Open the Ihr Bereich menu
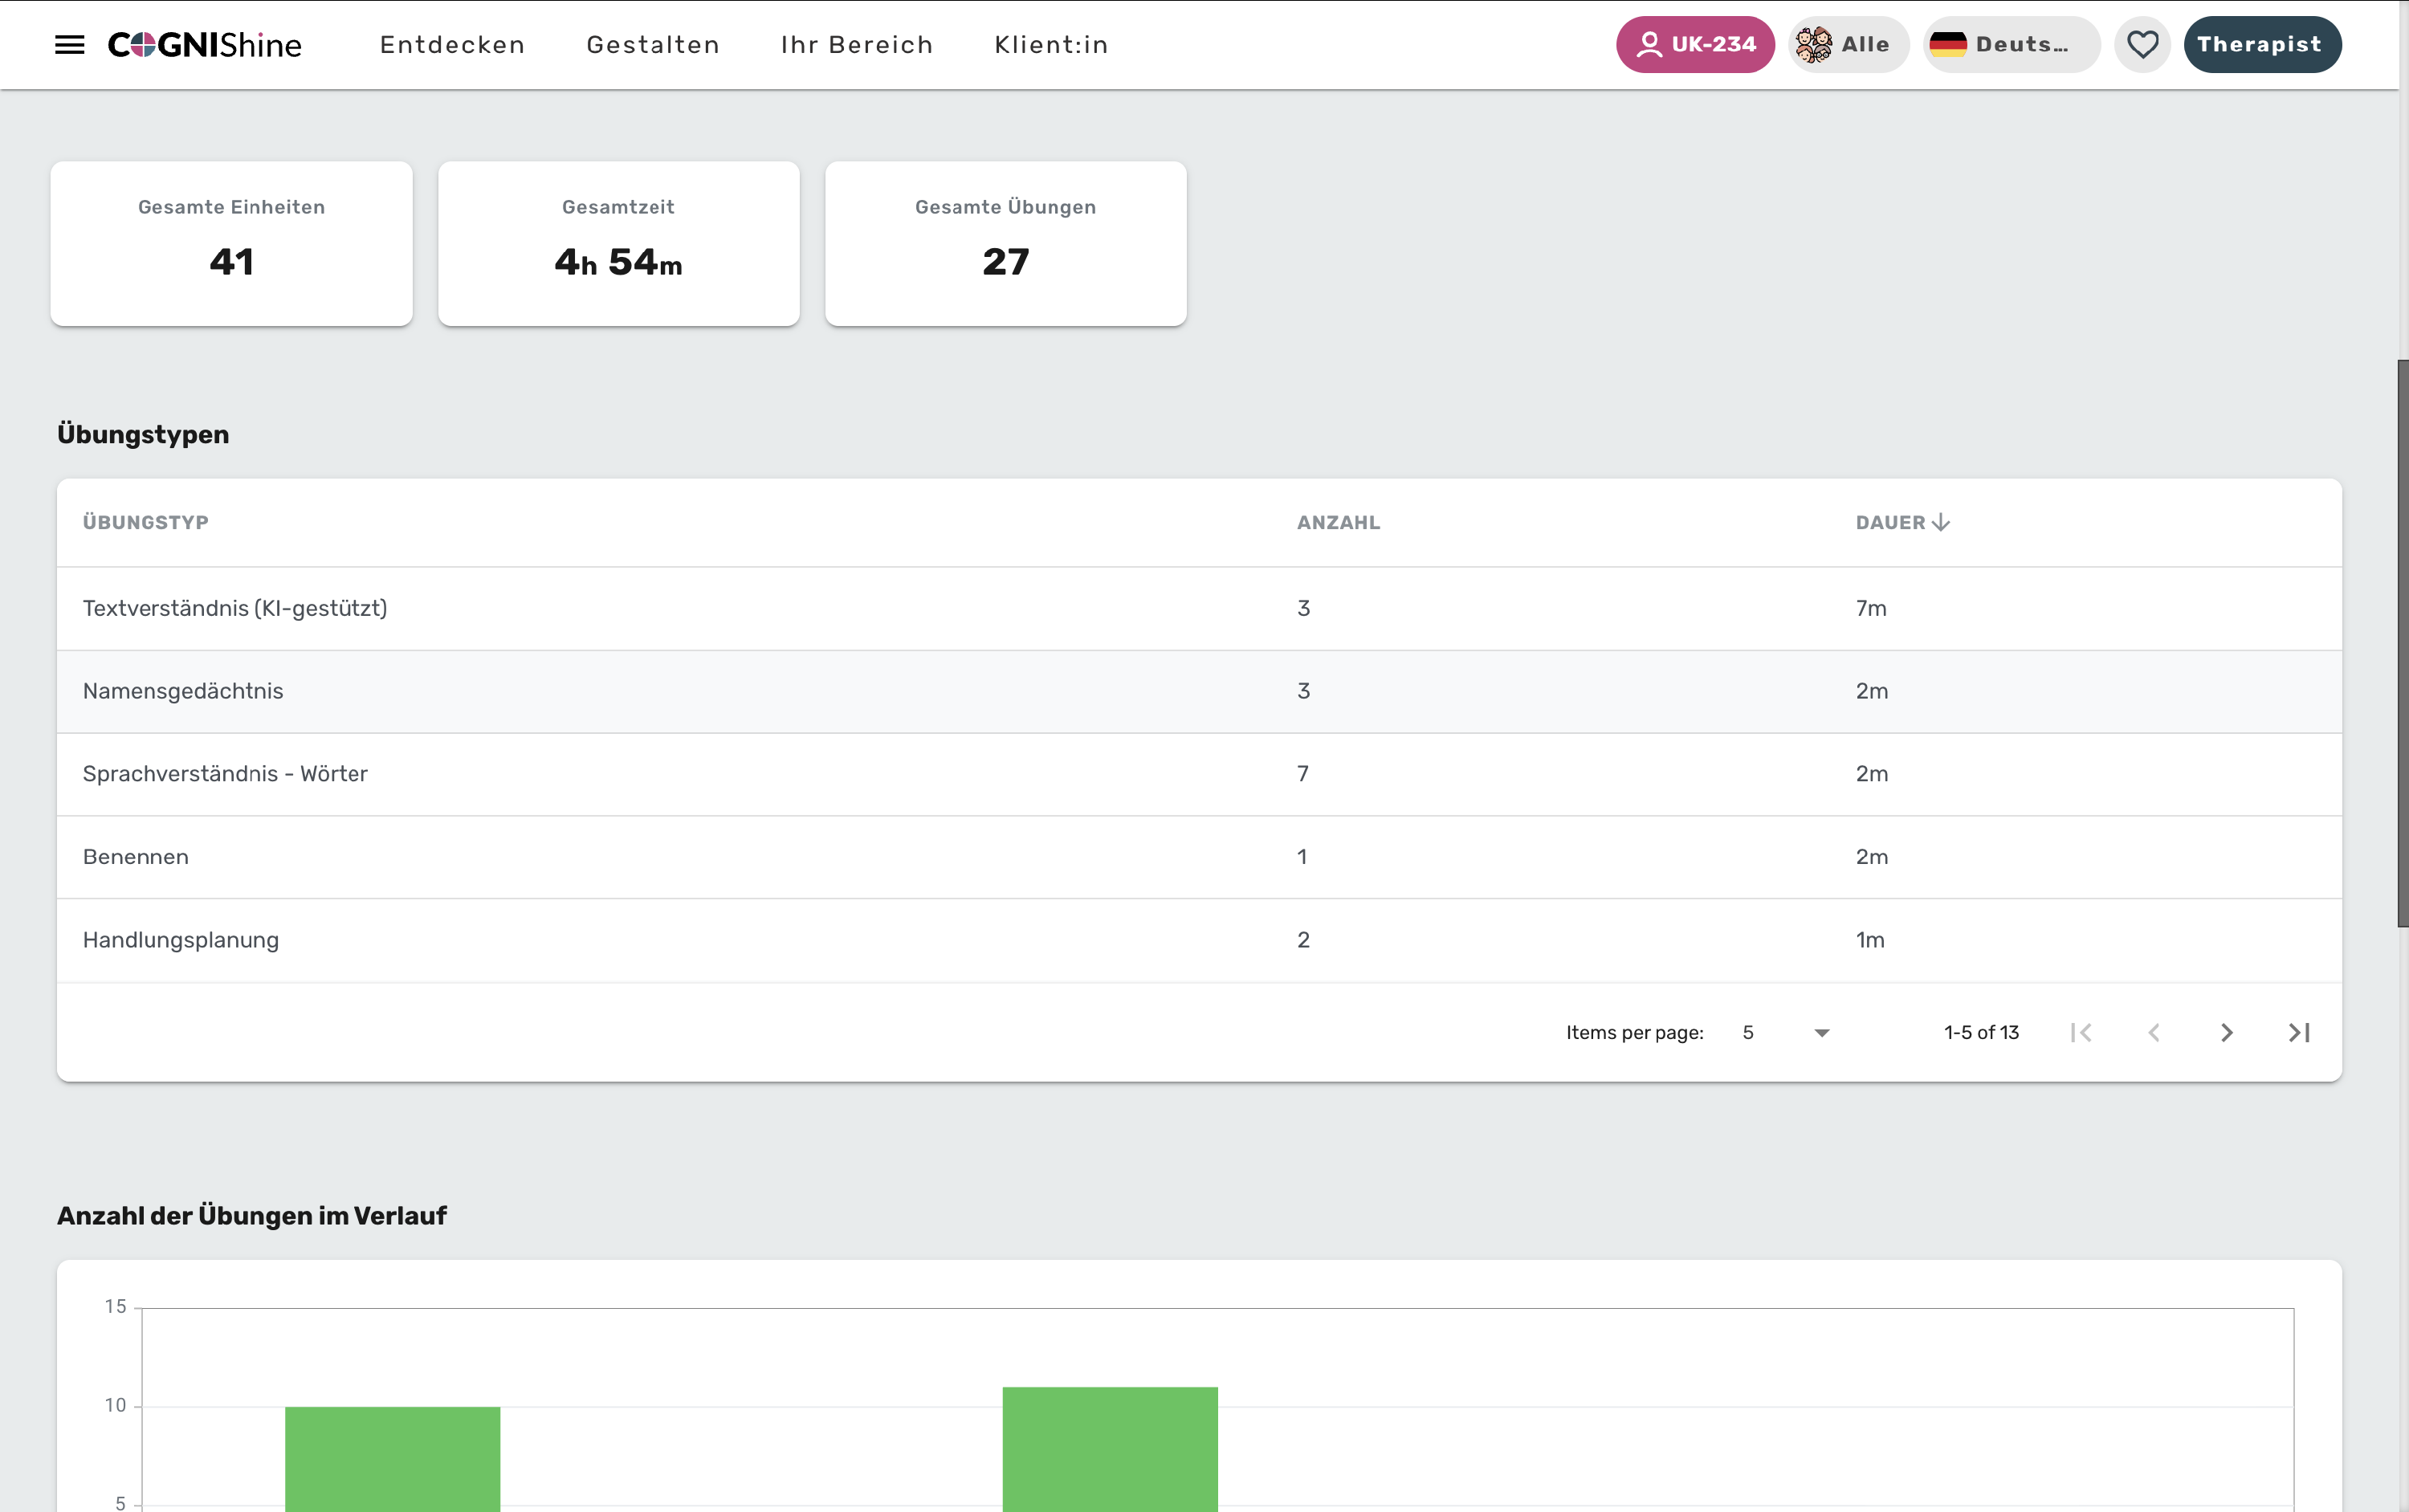Screen dimensions: 2409x1512 tap(857, 45)
